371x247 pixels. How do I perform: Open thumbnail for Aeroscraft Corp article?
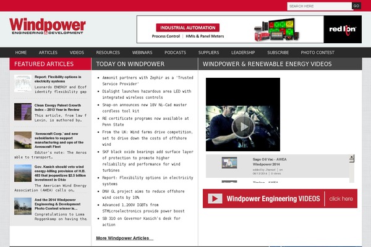click(23, 140)
